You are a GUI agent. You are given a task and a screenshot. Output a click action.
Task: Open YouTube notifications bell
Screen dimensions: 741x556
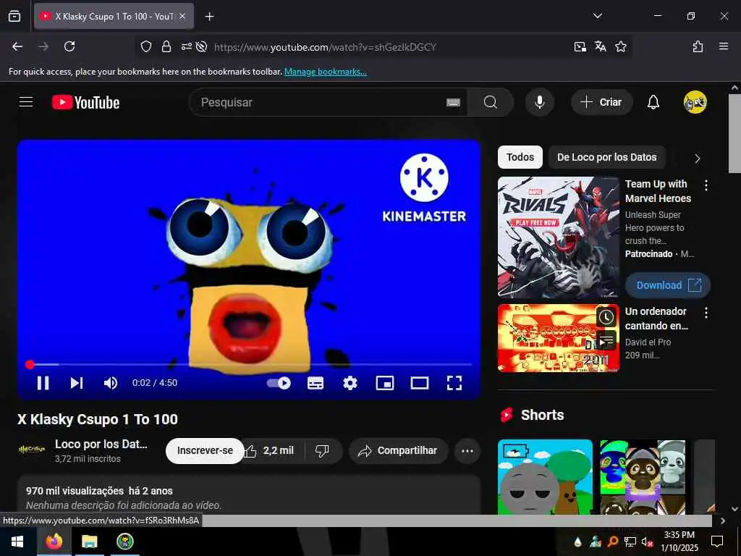click(653, 102)
